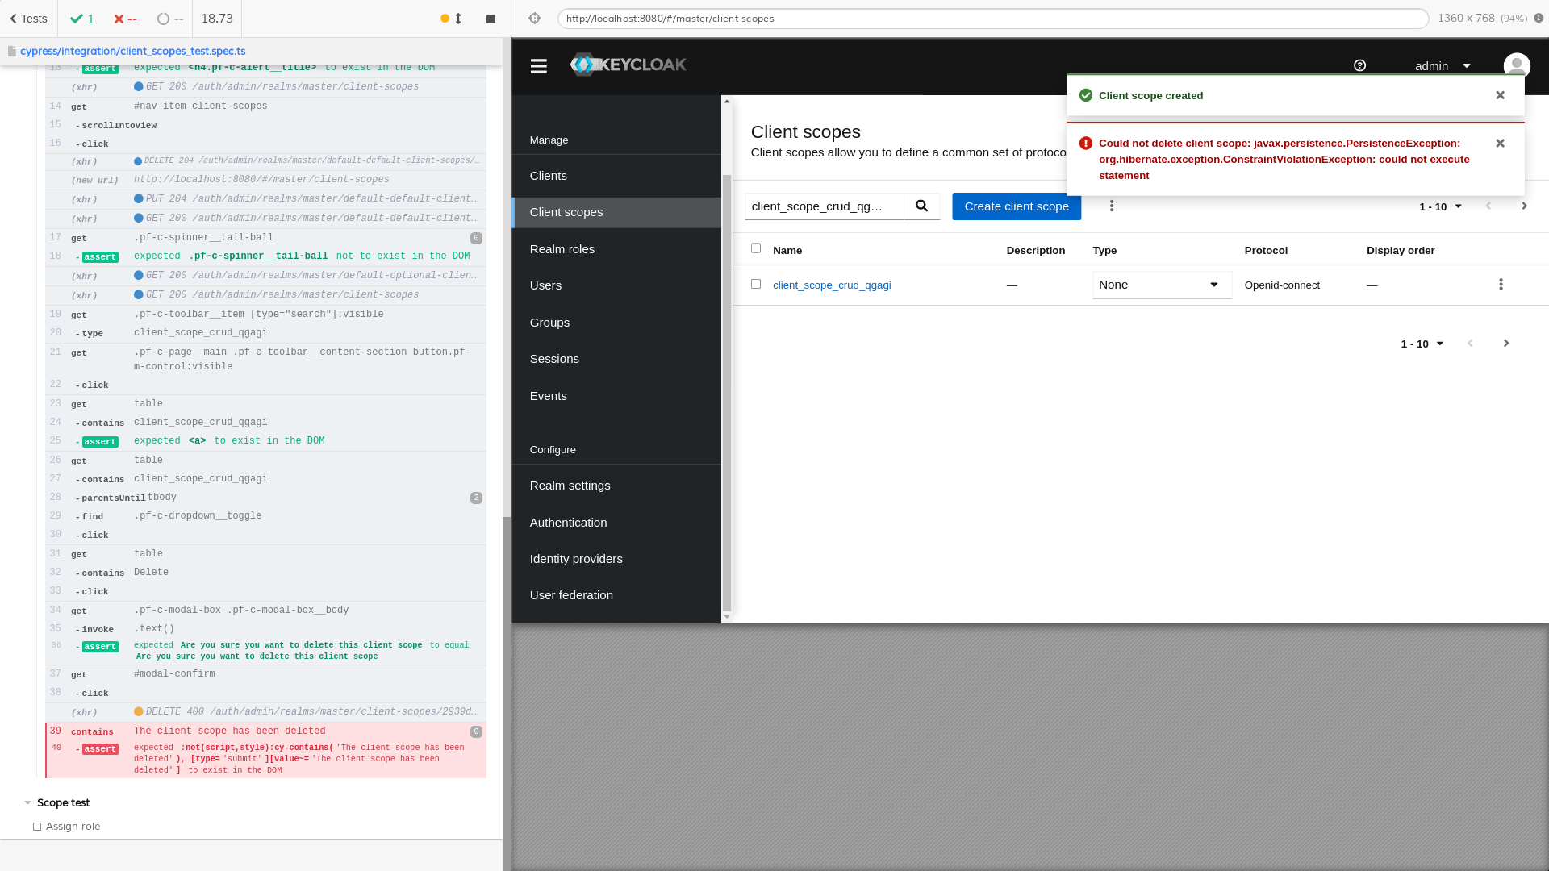Open the hamburger navigation menu
The width and height of the screenshot is (1549, 871).
tap(539, 66)
